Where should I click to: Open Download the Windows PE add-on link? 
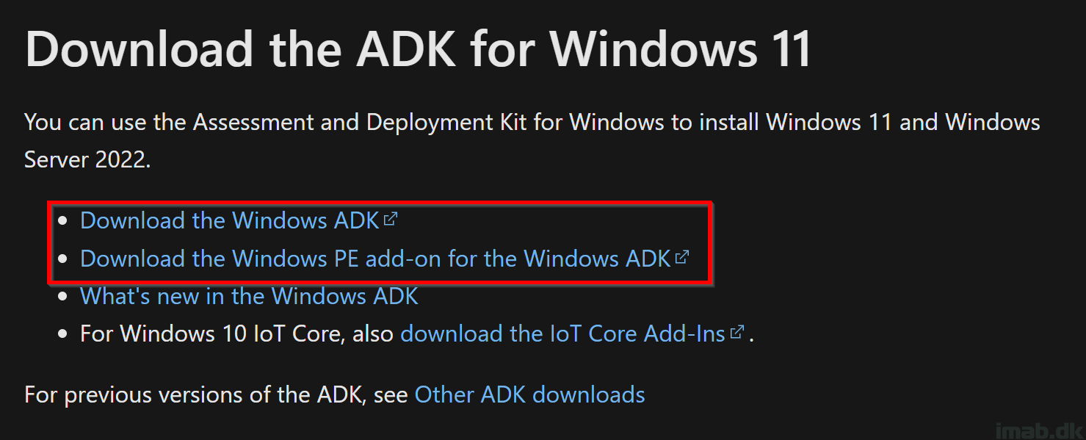click(375, 258)
